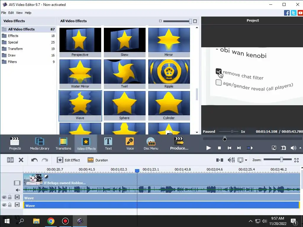
Task: Lock the first Wave effect track
Action: click(x=10, y=197)
